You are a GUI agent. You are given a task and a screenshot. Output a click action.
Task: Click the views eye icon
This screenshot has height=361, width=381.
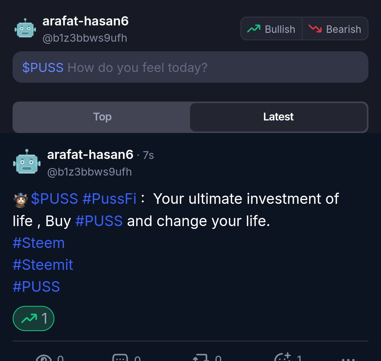tap(44, 358)
